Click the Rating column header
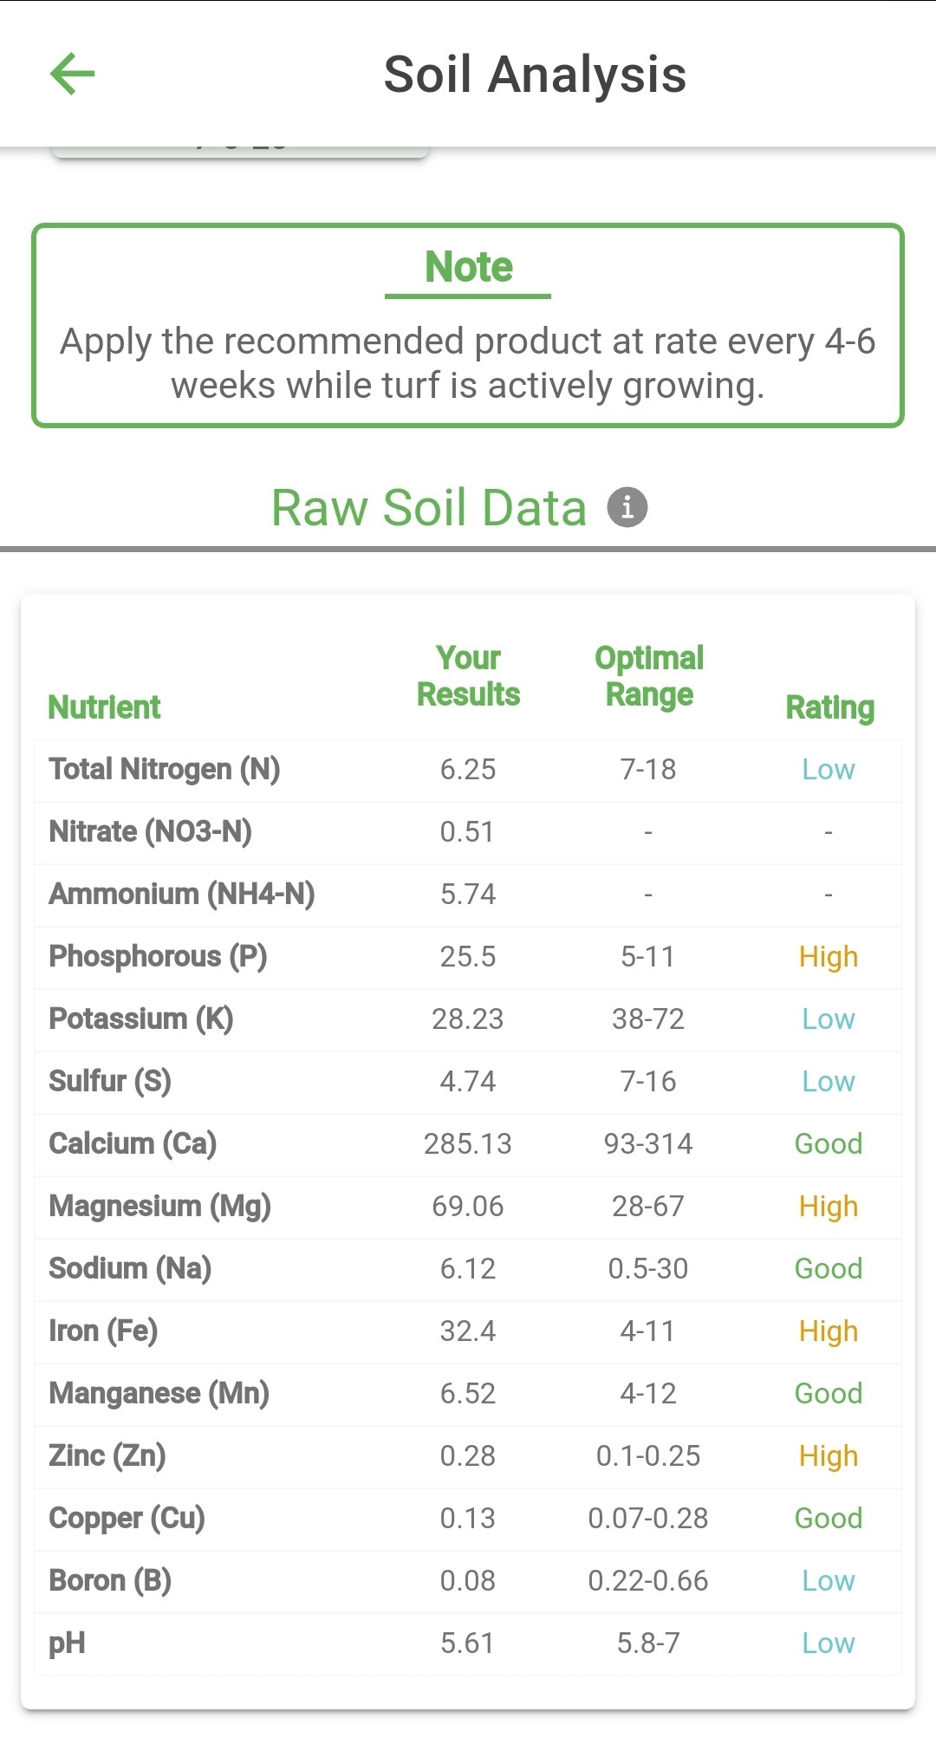 coord(829,707)
